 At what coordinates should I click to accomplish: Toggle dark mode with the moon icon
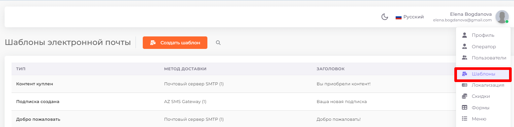coord(384,17)
